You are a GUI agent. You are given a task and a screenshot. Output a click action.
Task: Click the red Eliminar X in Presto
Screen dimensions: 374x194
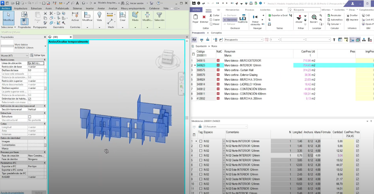pos(204,17)
